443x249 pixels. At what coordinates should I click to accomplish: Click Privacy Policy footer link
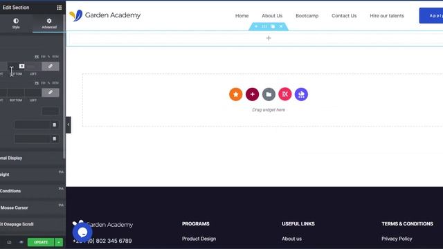coord(397,239)
